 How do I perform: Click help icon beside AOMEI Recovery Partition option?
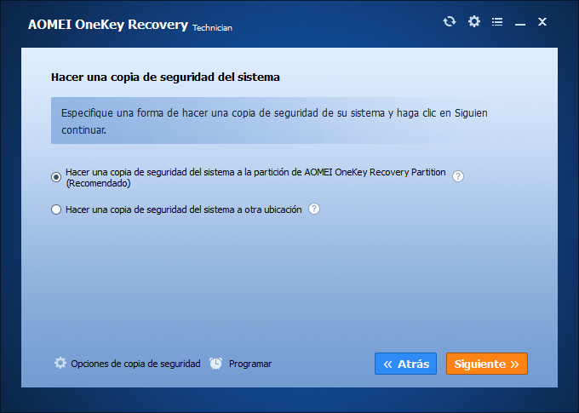[x=458, y=176]
